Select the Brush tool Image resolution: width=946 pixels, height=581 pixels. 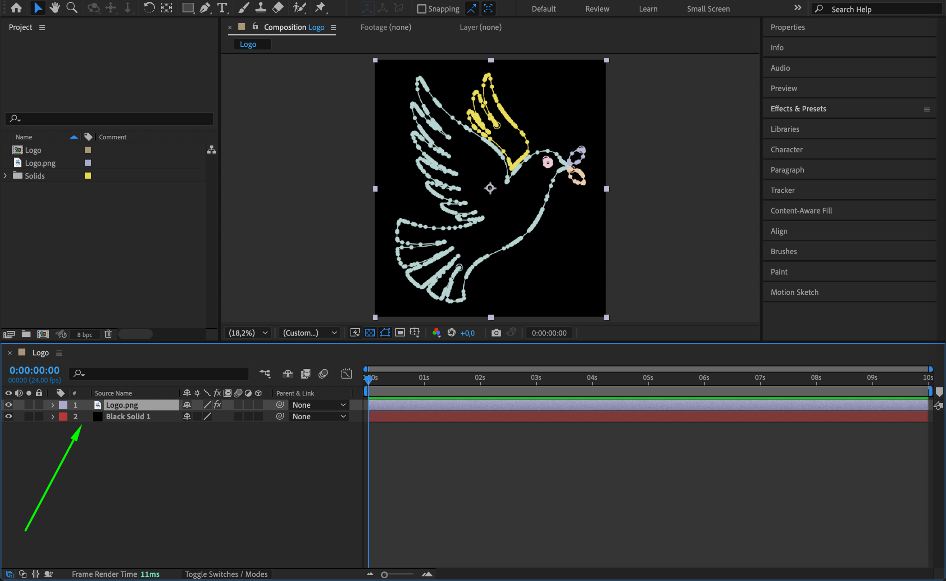pos(243,8)
